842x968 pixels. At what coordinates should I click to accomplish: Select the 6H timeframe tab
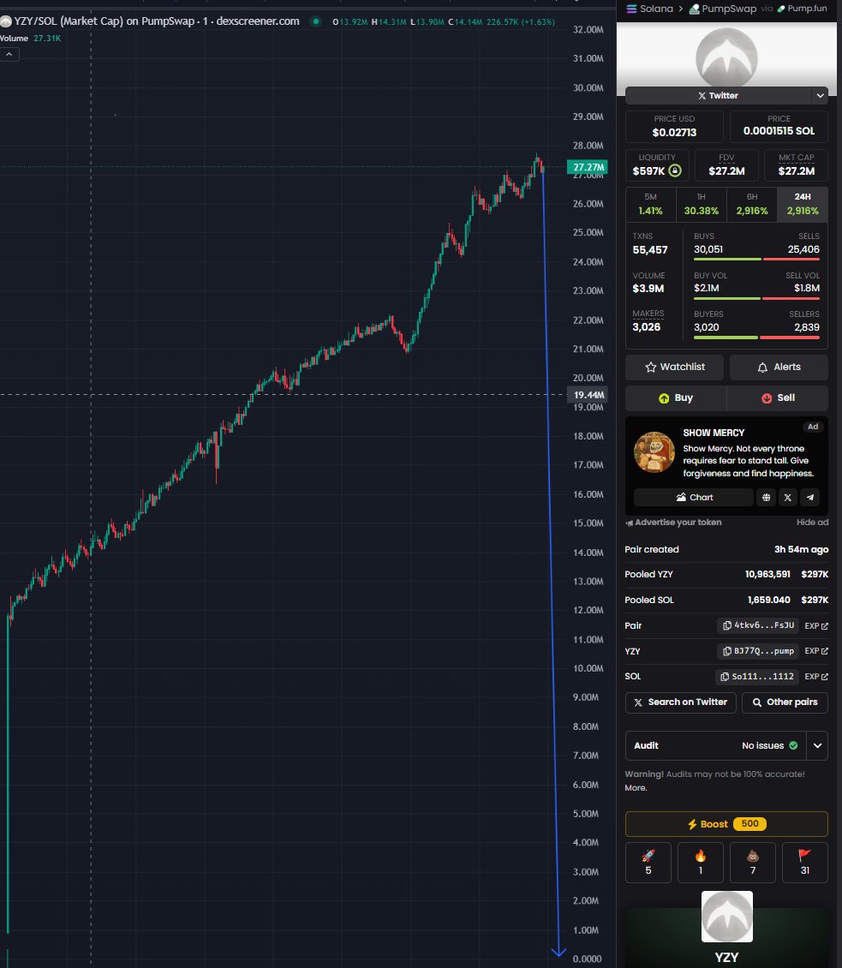(752, 205)
